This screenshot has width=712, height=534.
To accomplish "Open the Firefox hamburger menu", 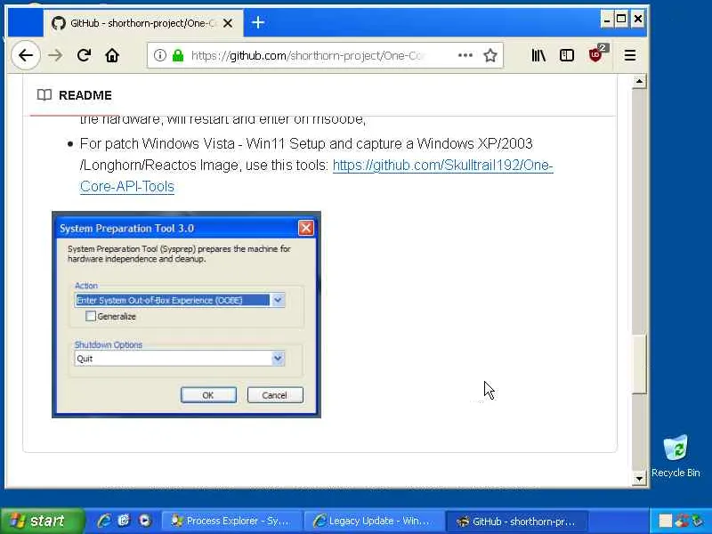I will (x=630, y=55).
